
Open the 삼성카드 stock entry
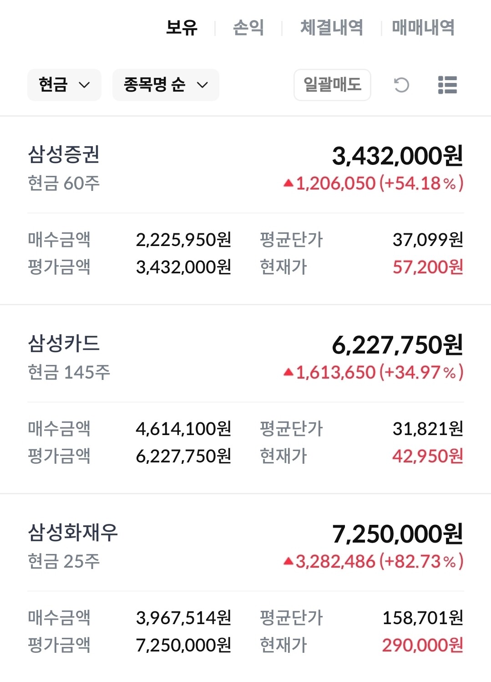click(64, 344)
